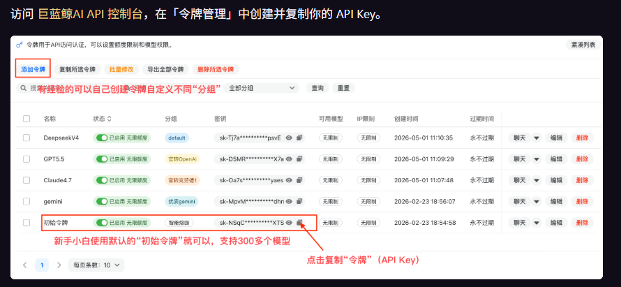Click 编辑 for Claude4.7 row
This screenshot has width=621, height=287.
(x=556, y=180)
